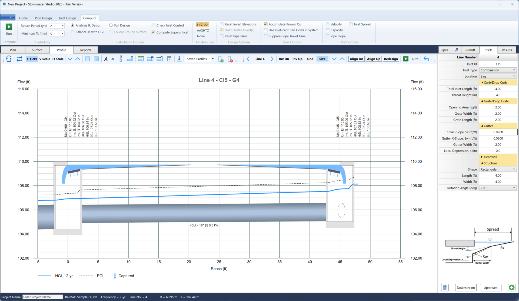The image size is (519, 301).
Task: Click the Redesign button
Action: 391,59
